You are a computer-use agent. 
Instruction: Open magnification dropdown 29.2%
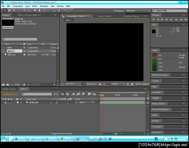point(71,84)
